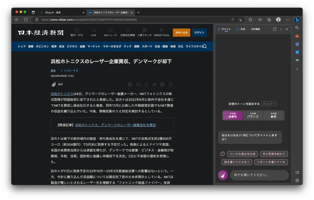
Task: Open the オピニオン navigation item
Action: pos(42,46)
